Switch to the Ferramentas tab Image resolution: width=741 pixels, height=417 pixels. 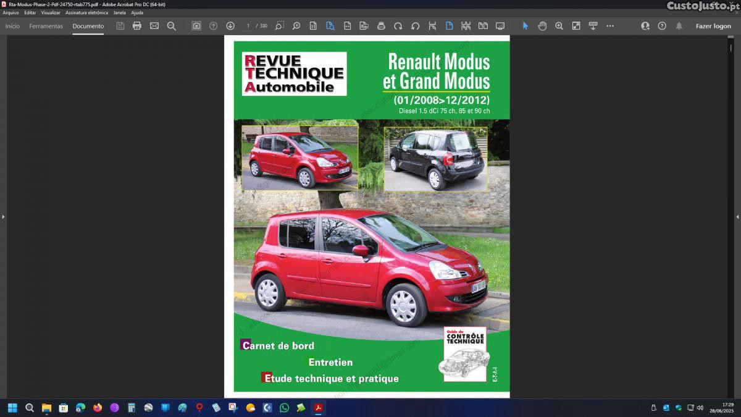46,26
